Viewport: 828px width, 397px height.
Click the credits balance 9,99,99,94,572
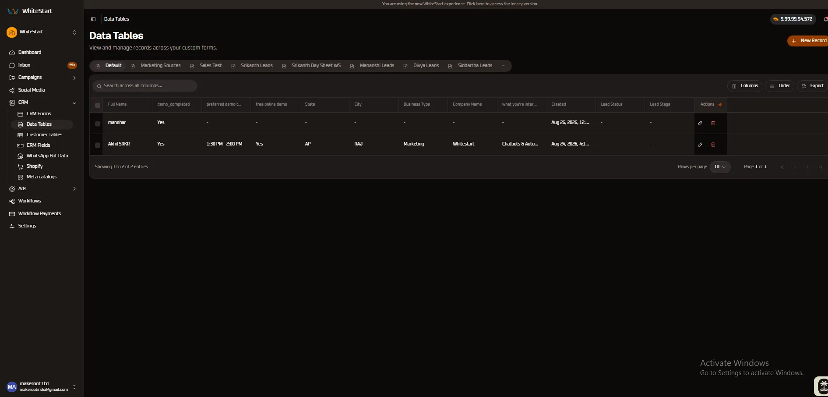(x=793, y=19)
